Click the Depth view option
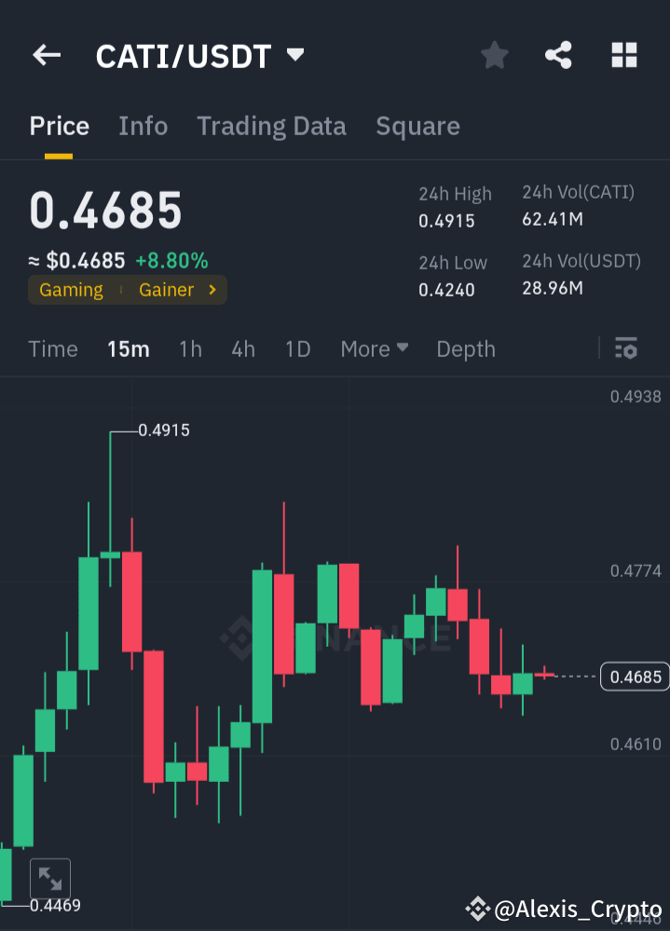Screen dimensions: 670x931 465,349
